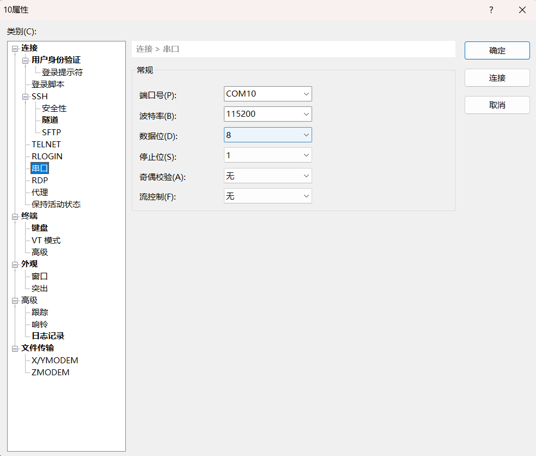Collapse the 终端 tree node

15,217
